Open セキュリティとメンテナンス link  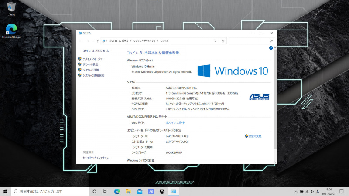tap(96, 158)
